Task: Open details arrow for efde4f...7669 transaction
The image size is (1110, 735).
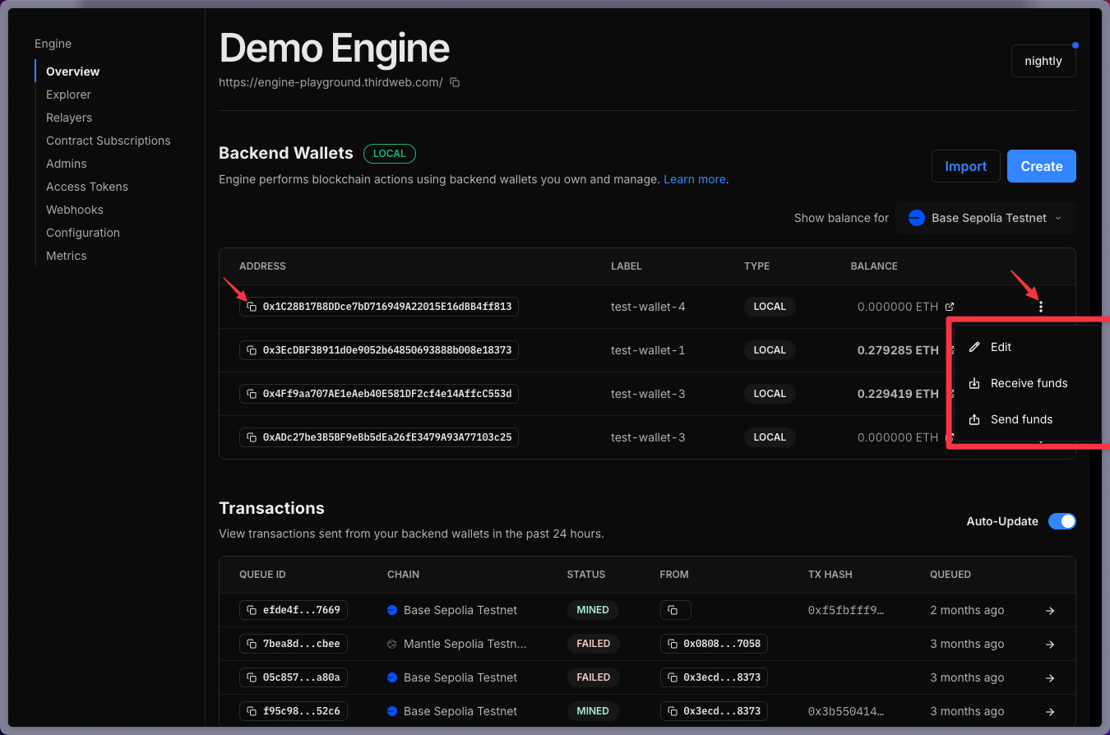Action: 1050,611
